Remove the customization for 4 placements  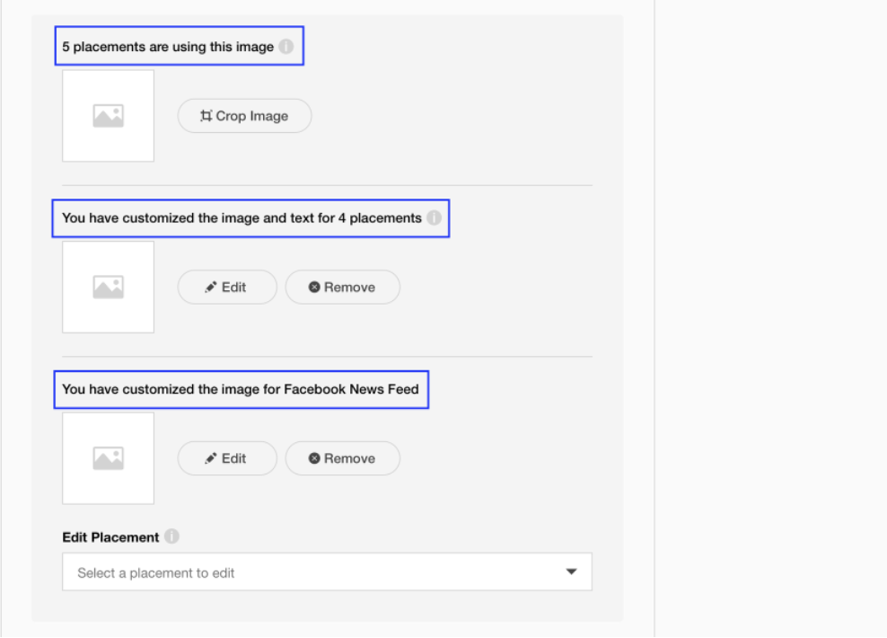click(342, 288)
